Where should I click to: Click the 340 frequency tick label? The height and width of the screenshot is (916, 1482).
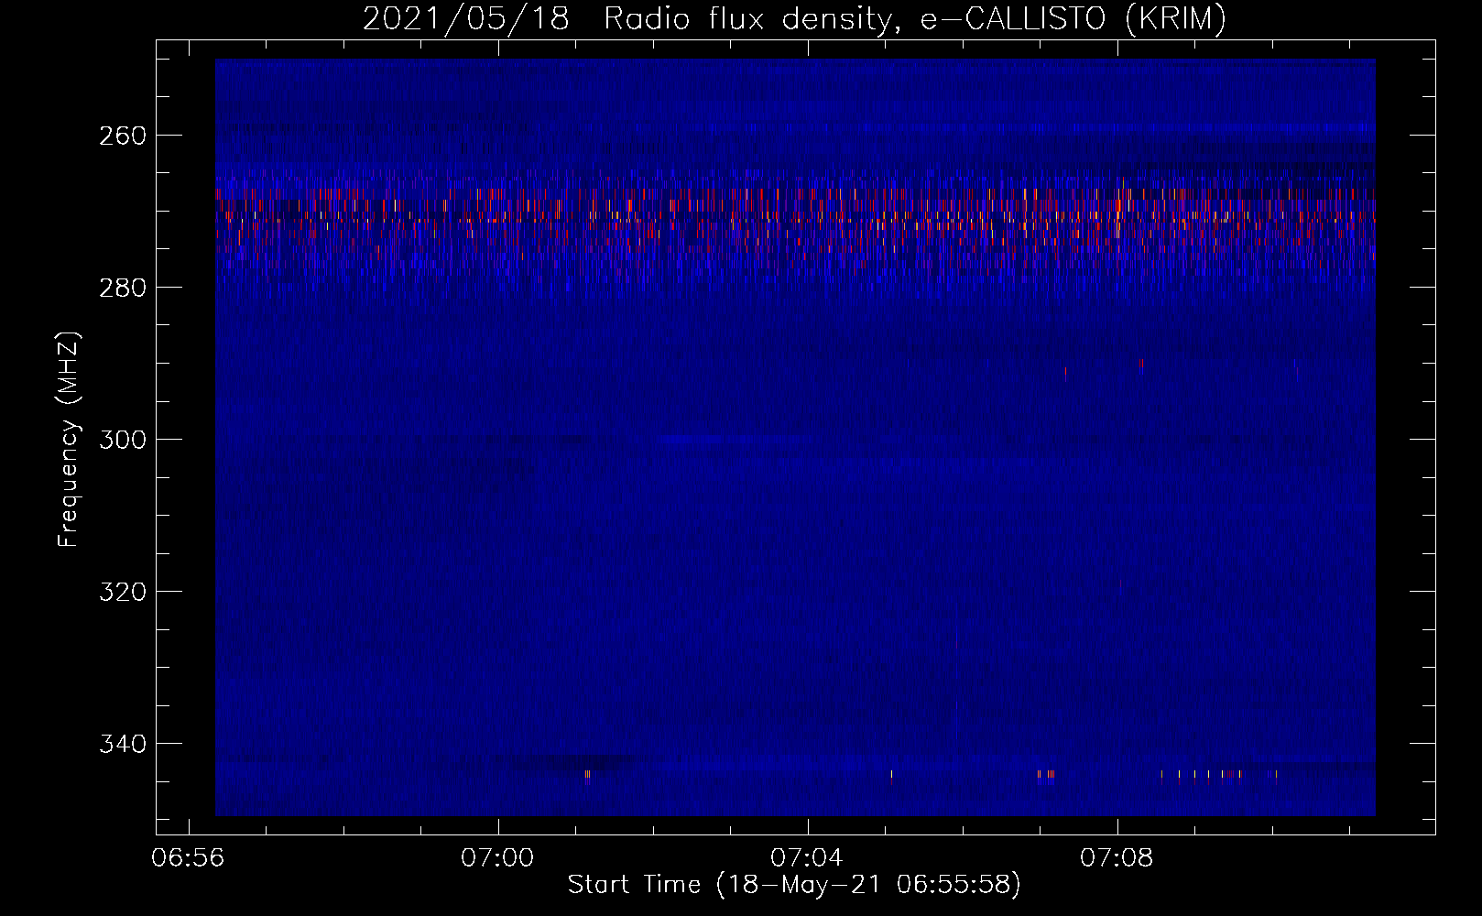pos(123,744)
